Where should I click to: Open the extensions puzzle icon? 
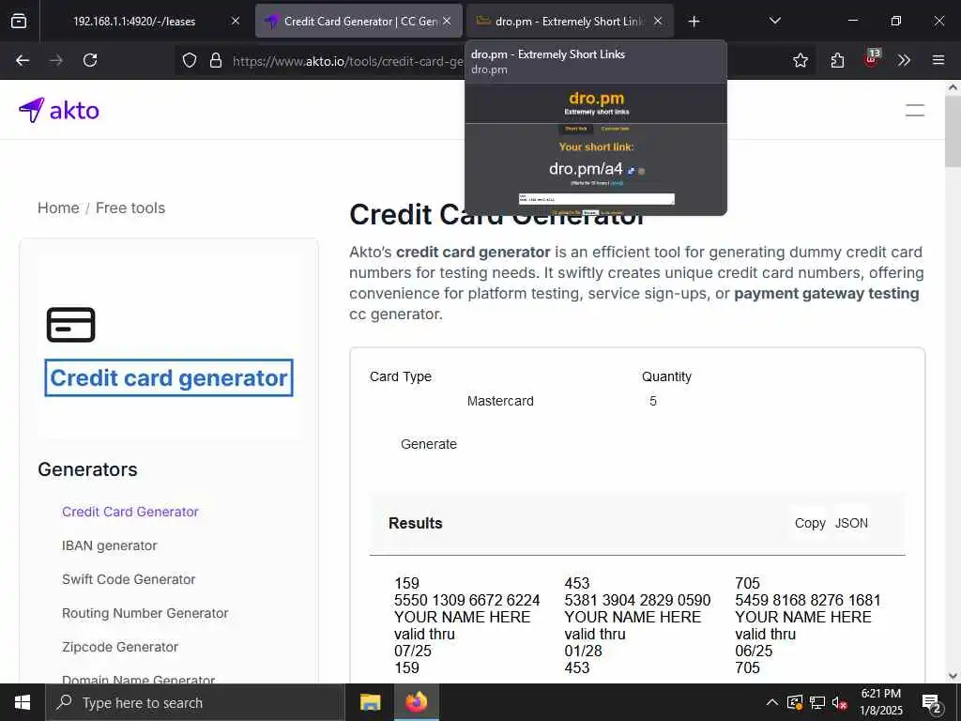[x=837, y=60]
